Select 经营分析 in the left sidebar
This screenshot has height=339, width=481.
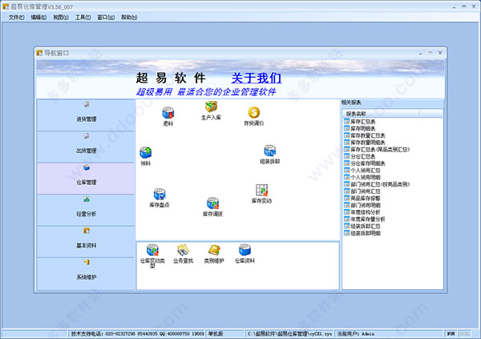[x=87, y=210]
